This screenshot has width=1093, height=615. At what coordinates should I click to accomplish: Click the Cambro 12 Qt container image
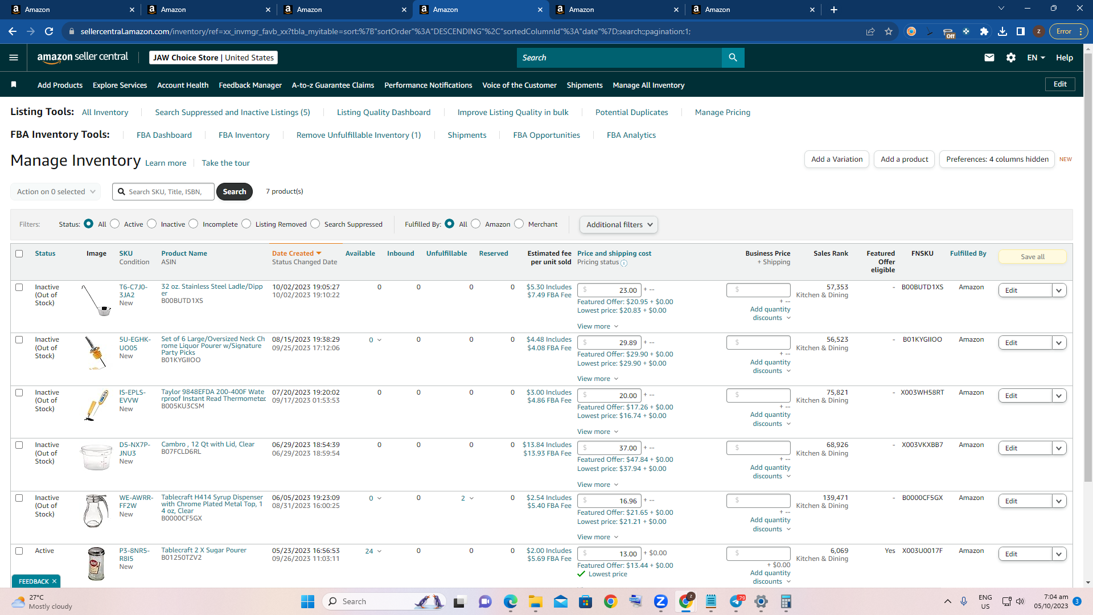[96, 457]
